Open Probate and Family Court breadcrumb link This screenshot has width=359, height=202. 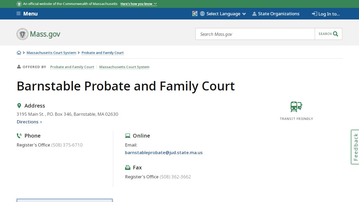click(102, 53)
